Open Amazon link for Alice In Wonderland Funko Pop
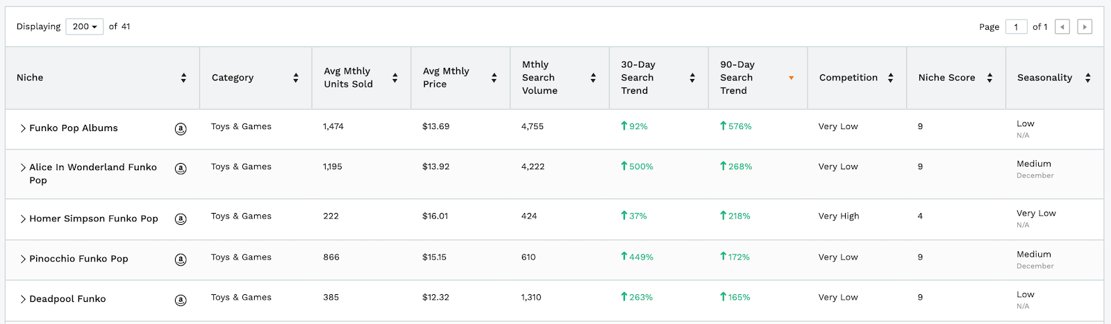The image size is (1111, 324). (x=181, y=169)
